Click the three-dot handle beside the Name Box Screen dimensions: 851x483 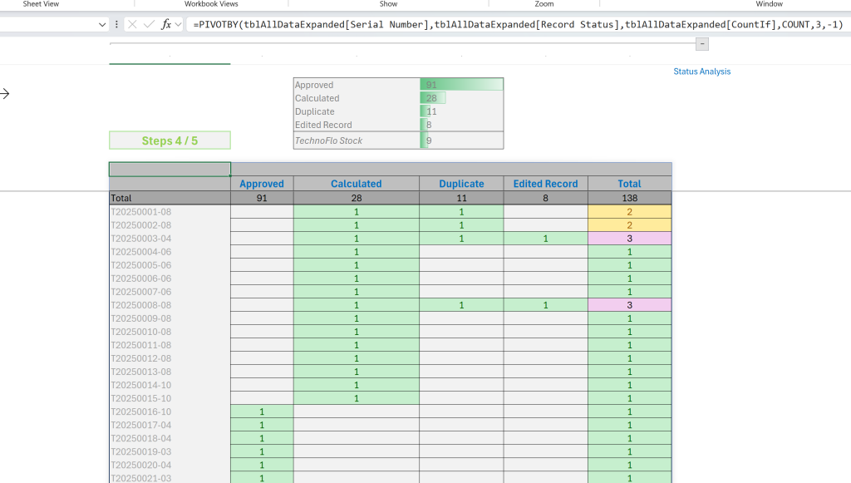coord(116,24)
